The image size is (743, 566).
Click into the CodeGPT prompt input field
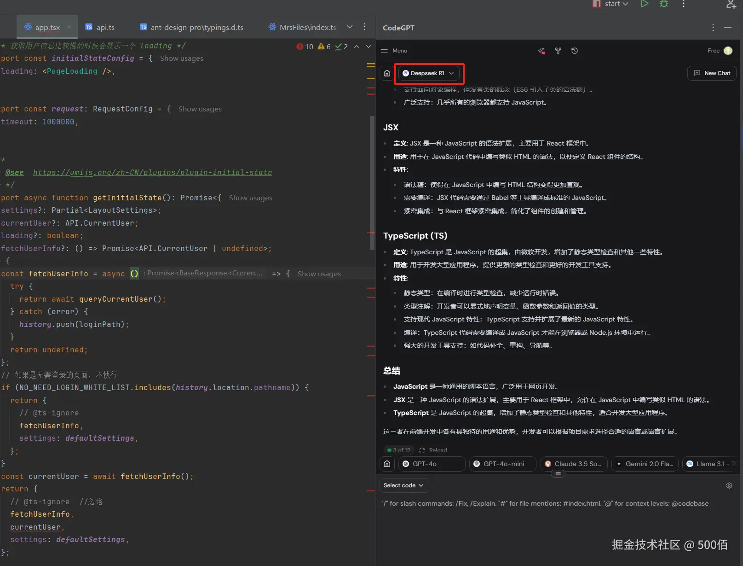tap(557, 504)
